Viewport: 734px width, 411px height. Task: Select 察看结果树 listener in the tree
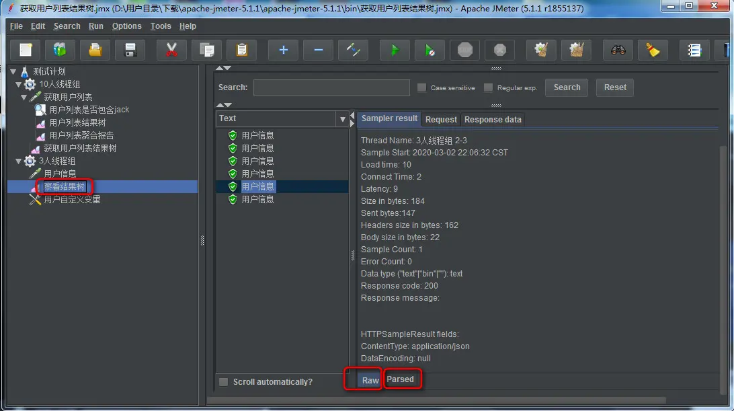click(64, 186)
